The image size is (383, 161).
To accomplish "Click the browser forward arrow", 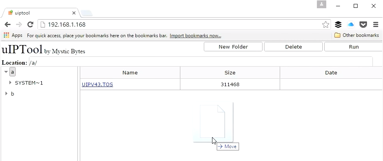I will point(19,24).
